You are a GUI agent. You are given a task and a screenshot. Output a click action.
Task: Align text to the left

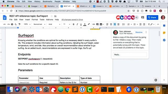107,24
